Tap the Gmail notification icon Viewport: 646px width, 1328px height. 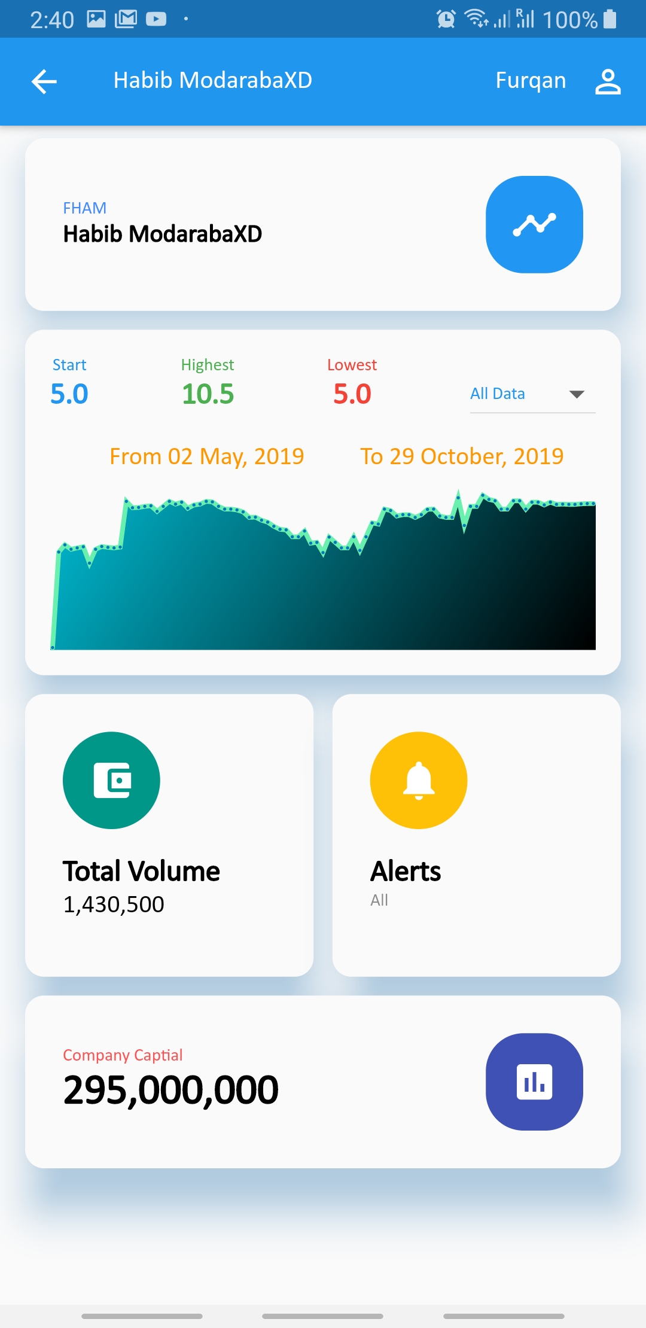point(126,19)
